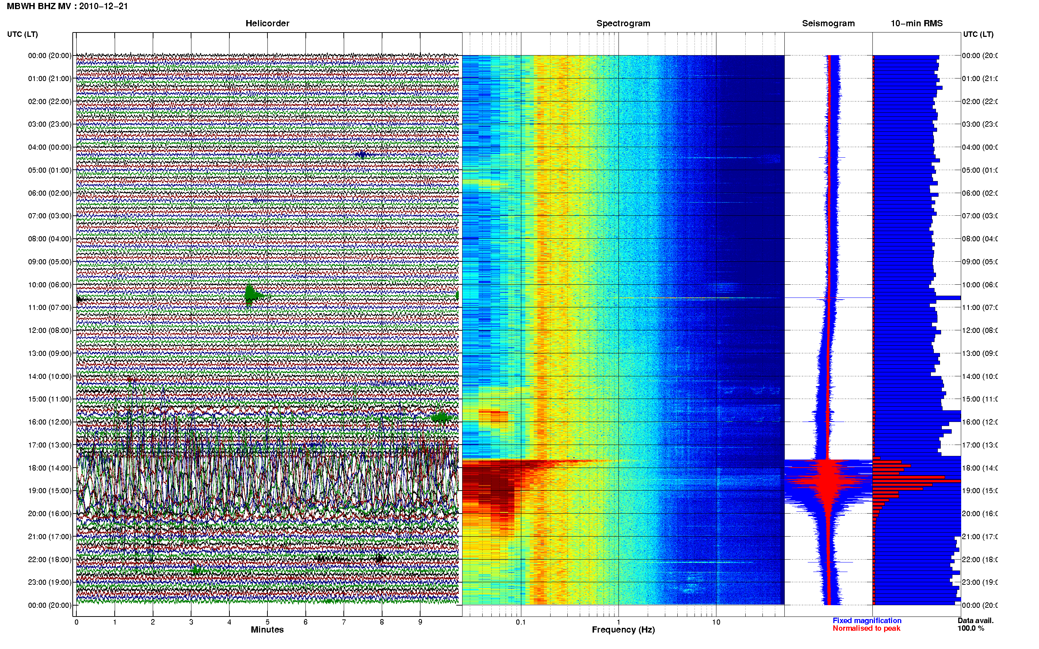Click left time label 02:00 (22:00)
The image size is (1039, 649).
(x=50, y=101)
